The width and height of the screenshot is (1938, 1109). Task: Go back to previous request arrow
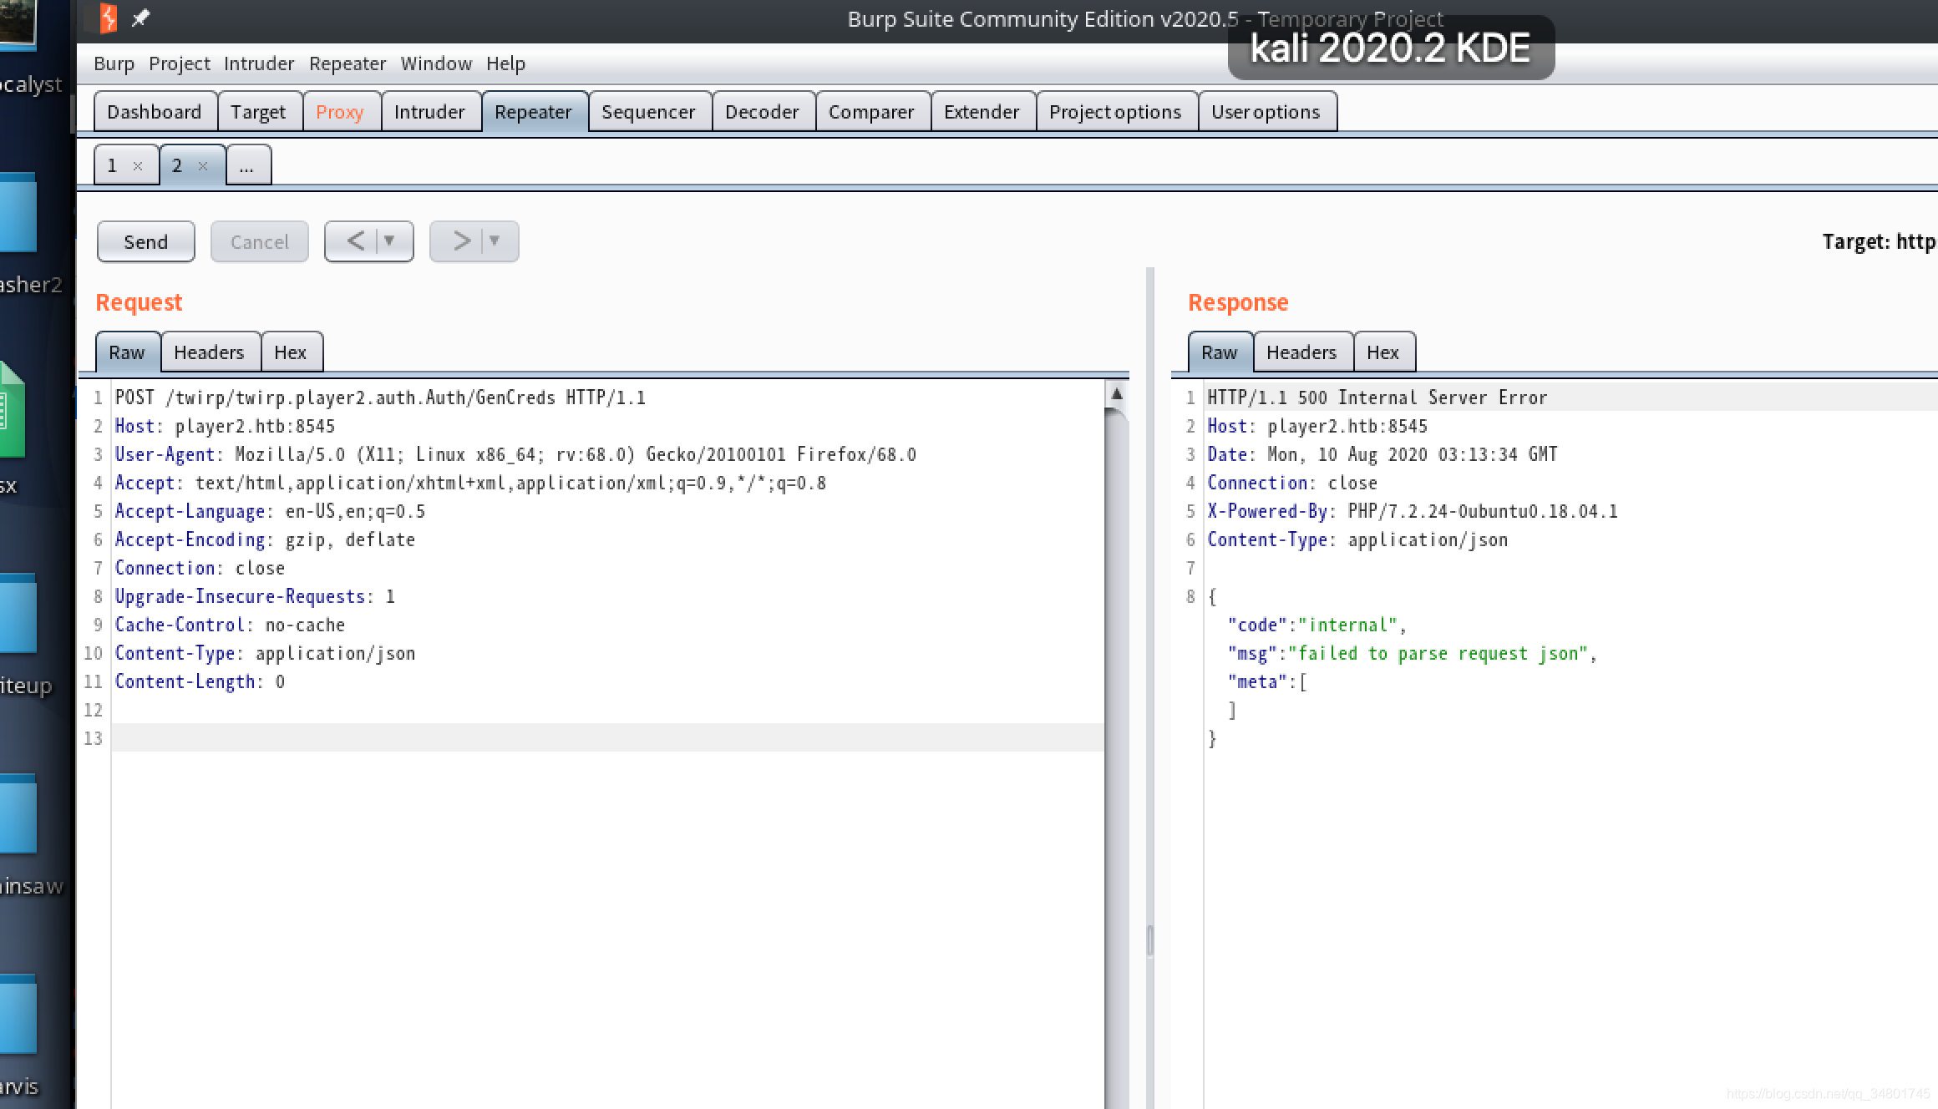click(355, 241)
